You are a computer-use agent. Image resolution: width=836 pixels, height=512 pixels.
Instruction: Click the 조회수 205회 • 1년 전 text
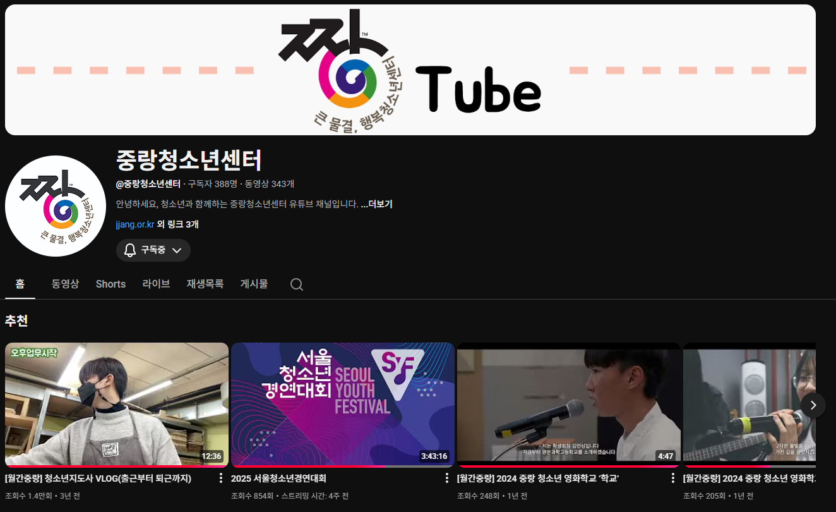click(x=718, y=496)
